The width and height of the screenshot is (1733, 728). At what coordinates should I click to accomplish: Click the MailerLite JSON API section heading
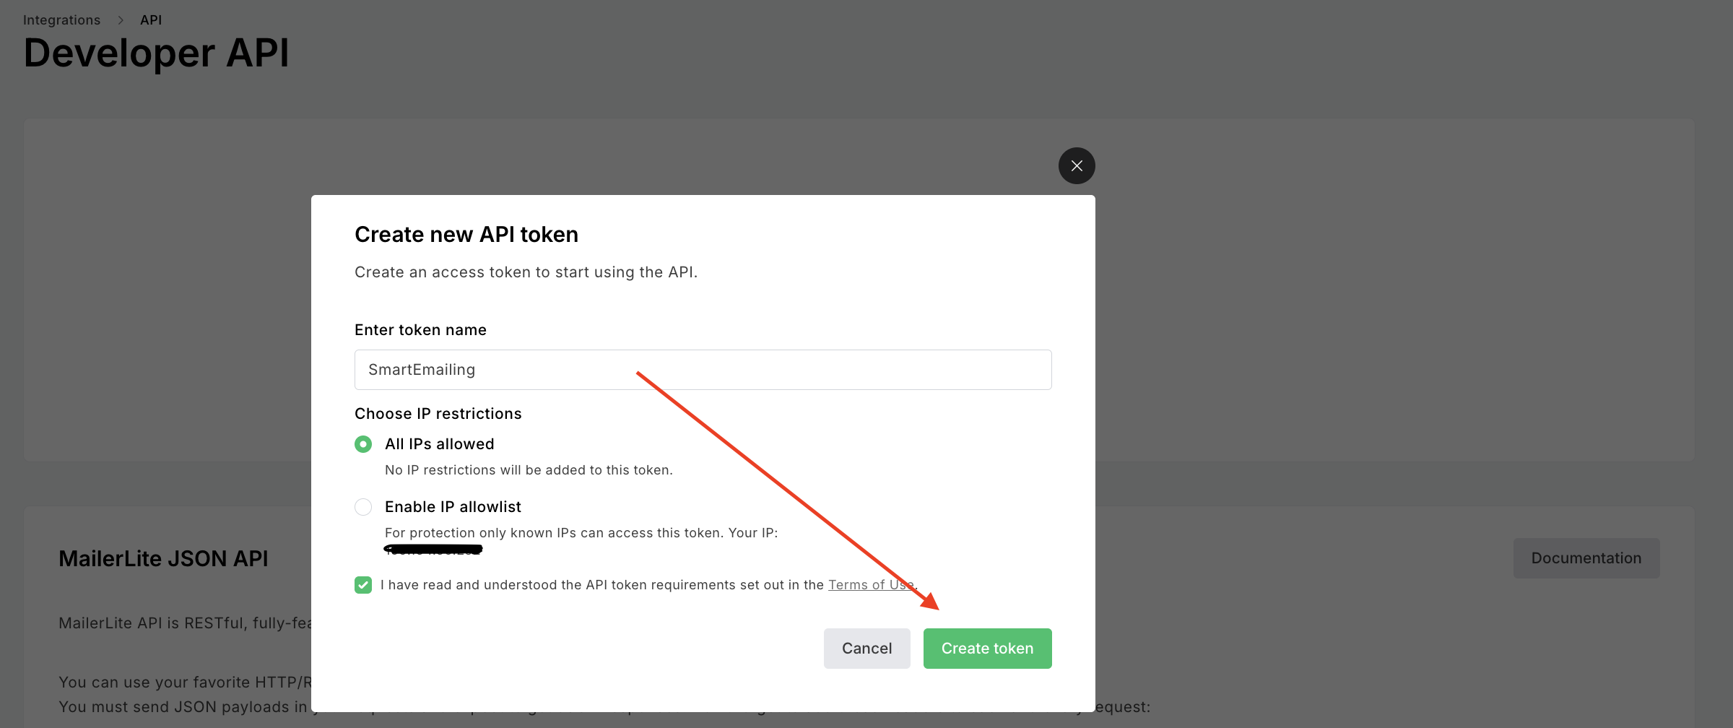(163, 559)
